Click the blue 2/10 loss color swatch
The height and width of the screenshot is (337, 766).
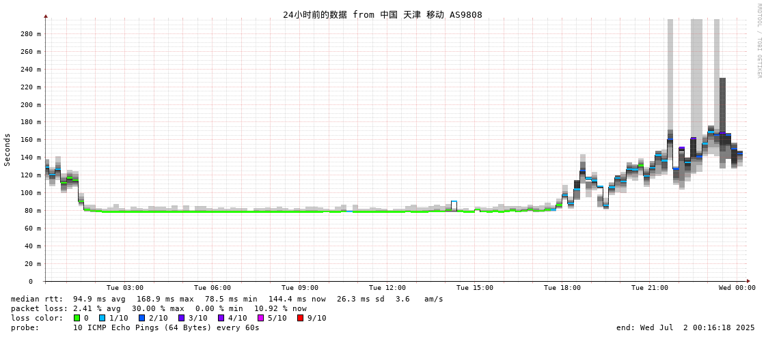[x=141, y=318]
